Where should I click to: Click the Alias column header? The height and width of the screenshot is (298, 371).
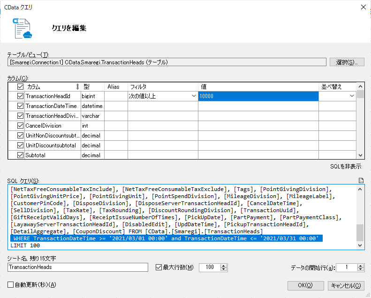pos(116,87)
